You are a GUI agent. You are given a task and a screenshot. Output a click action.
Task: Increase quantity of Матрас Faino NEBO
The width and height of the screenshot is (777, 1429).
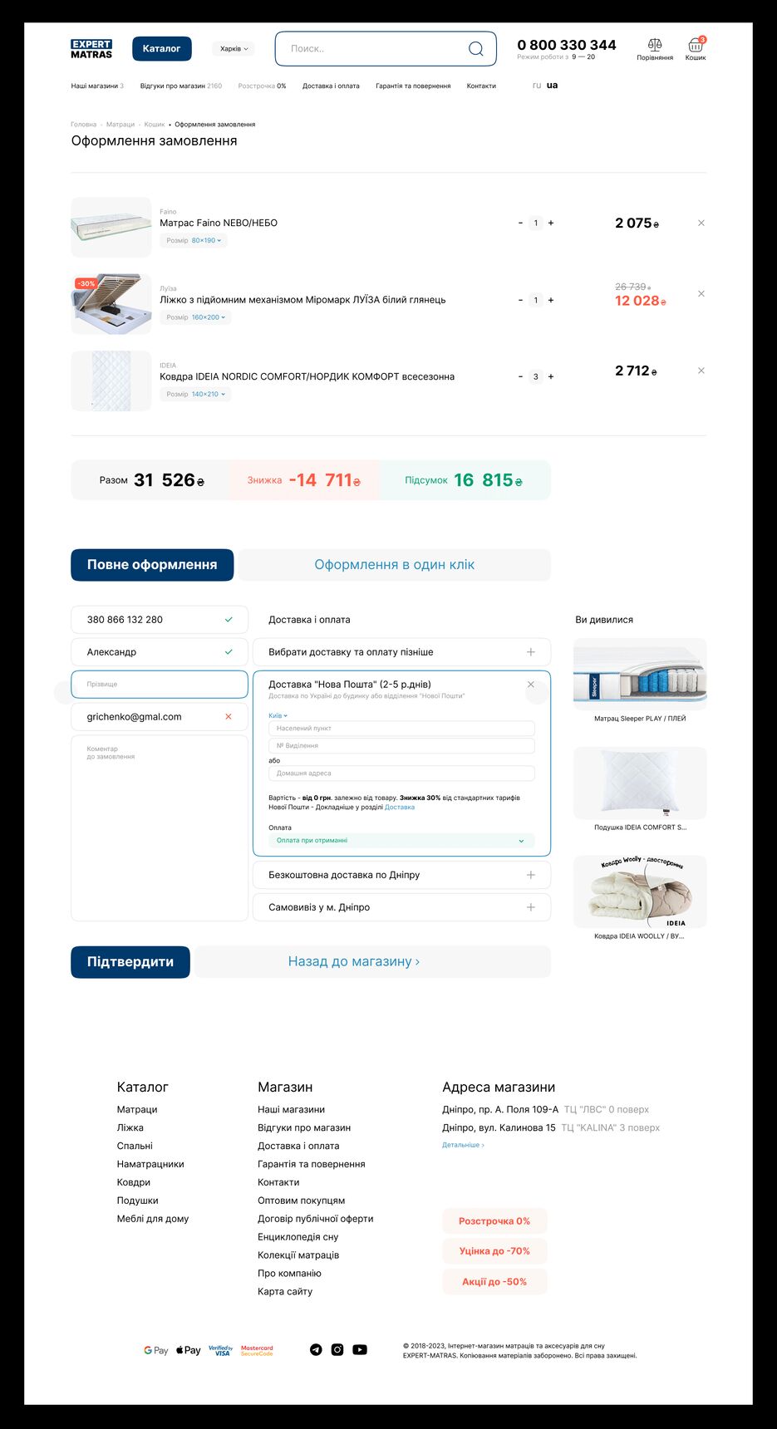551,223
